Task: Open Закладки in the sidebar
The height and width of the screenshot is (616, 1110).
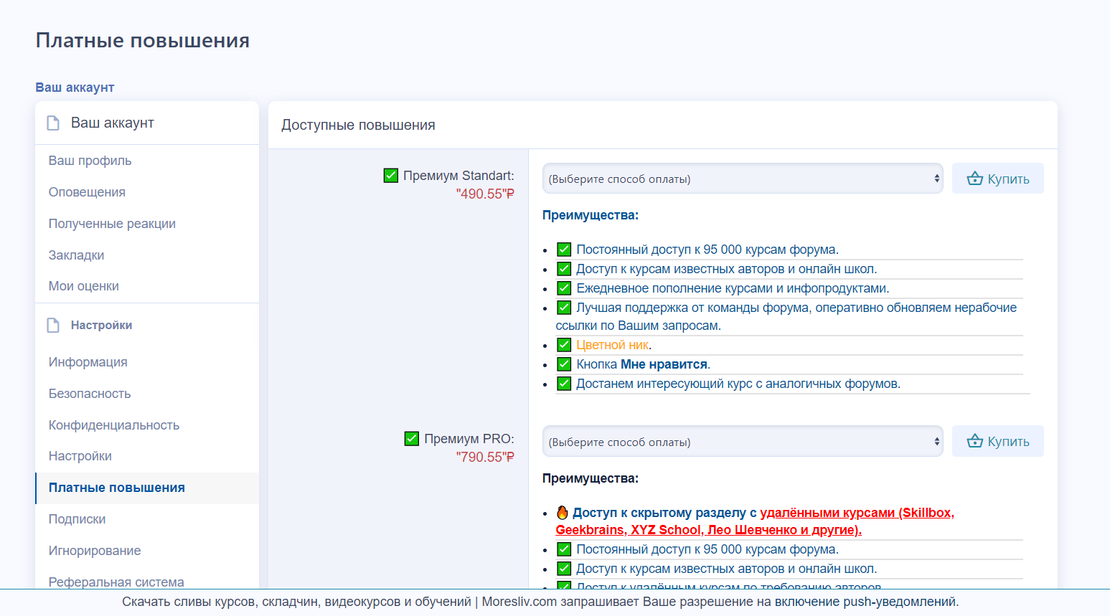Action: pyautogui.click(x=147, y=255)
